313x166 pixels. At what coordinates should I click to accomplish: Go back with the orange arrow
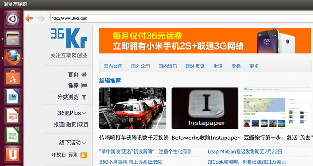pos(29,18)
